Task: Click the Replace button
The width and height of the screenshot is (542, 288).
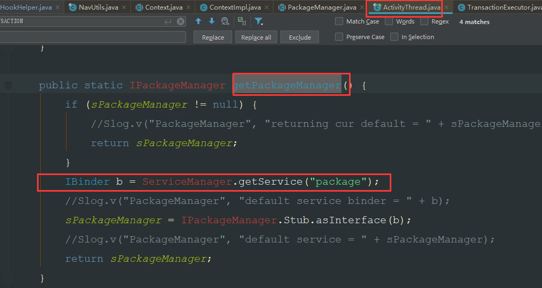Action: click(x=213, y=37)
